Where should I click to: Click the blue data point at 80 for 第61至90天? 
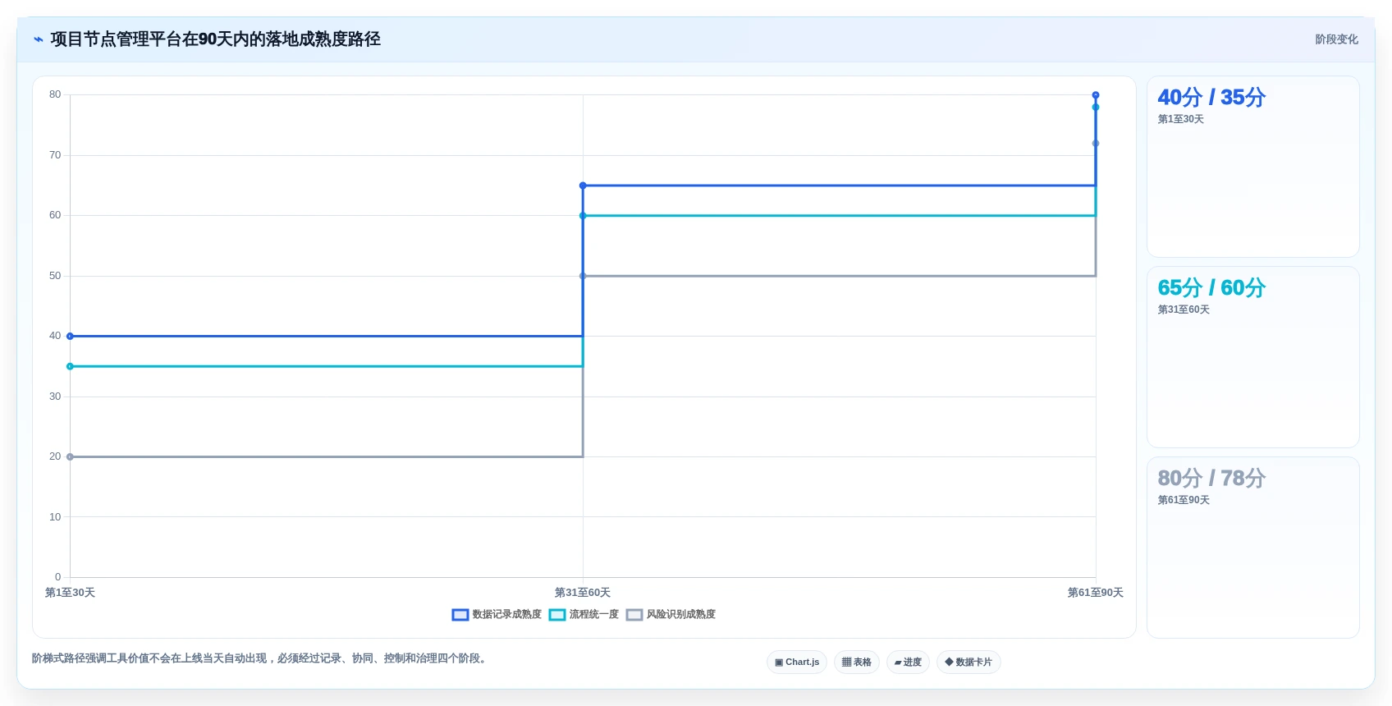coord(1096,95)
